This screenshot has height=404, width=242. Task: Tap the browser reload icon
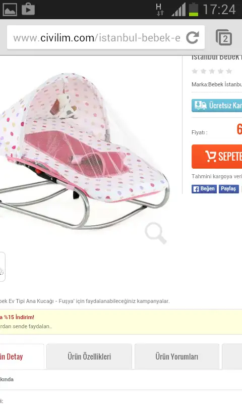click(193, 37)
